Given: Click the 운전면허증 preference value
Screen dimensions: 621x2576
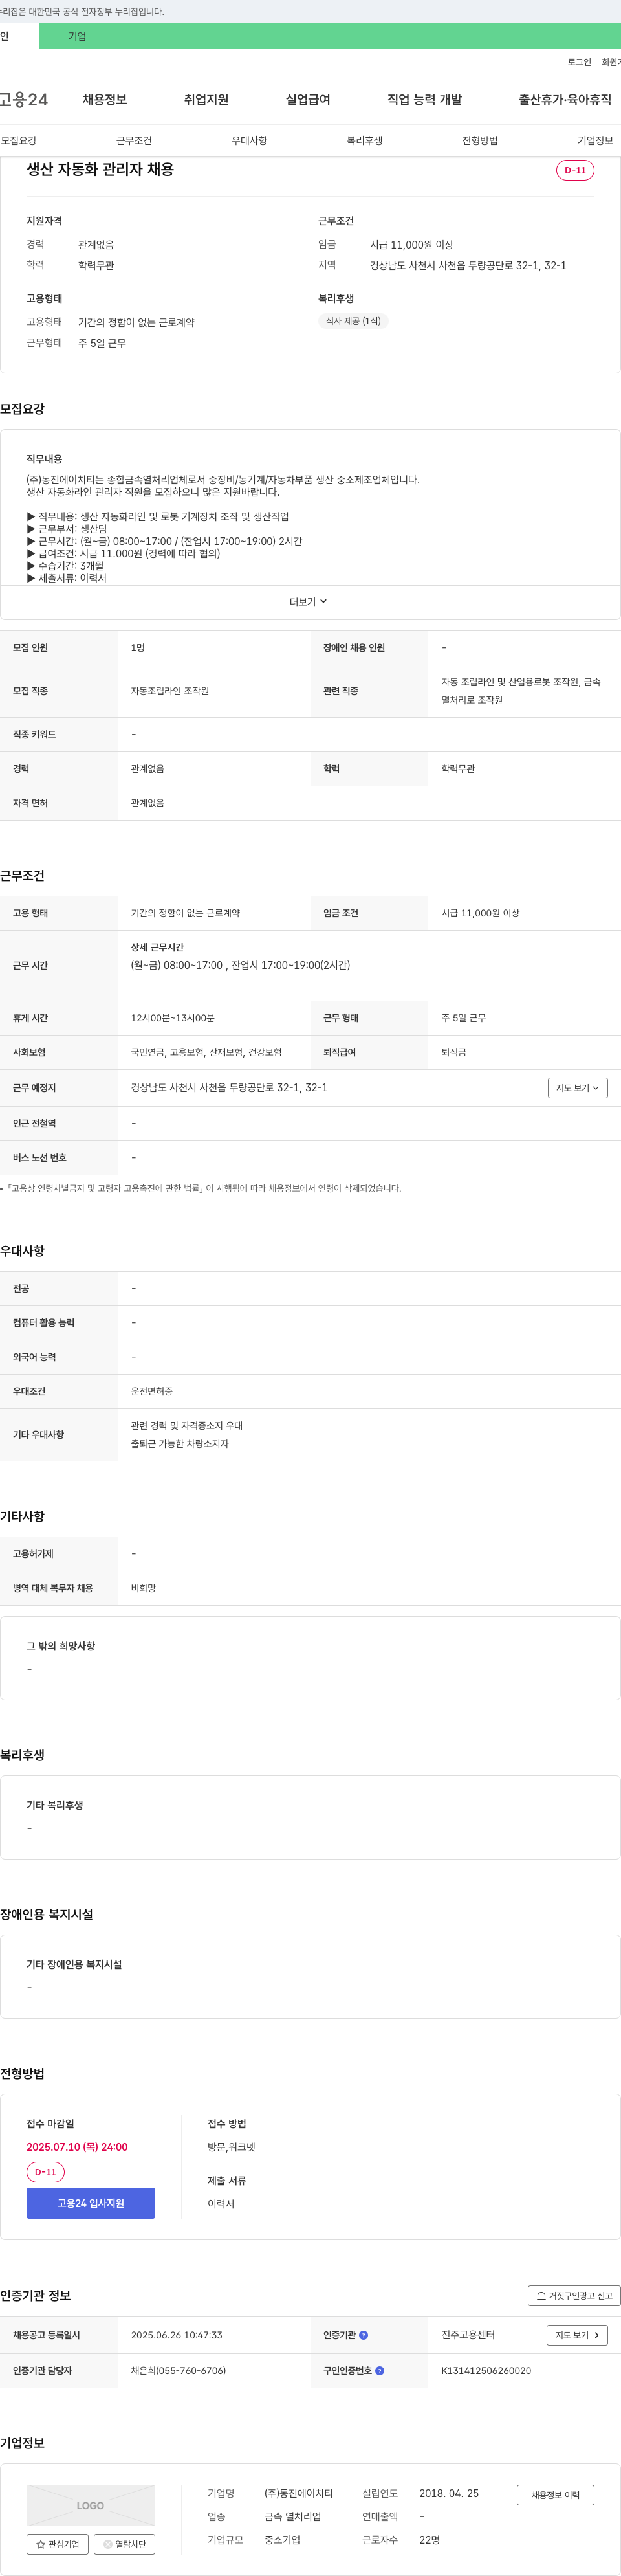Looking at the screenshot, I should coord(151,1391).
